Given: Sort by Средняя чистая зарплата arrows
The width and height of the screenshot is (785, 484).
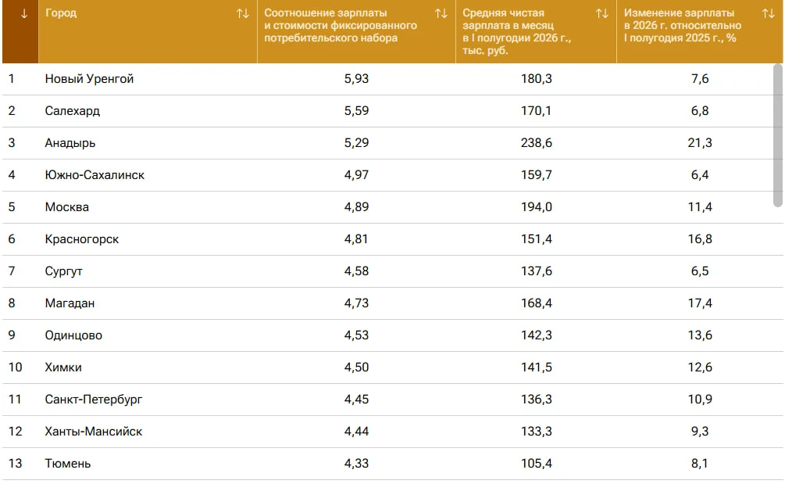Looking at the screenshot, I should tap(602, 13).
